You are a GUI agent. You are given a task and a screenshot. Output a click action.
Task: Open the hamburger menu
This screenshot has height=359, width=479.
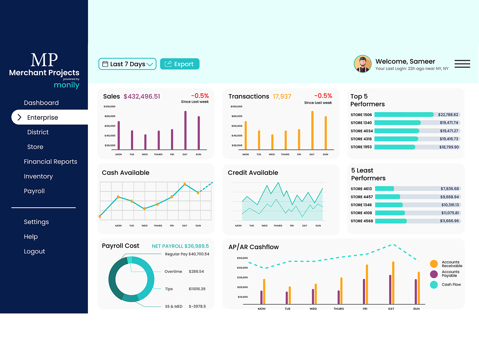point(462,64)
